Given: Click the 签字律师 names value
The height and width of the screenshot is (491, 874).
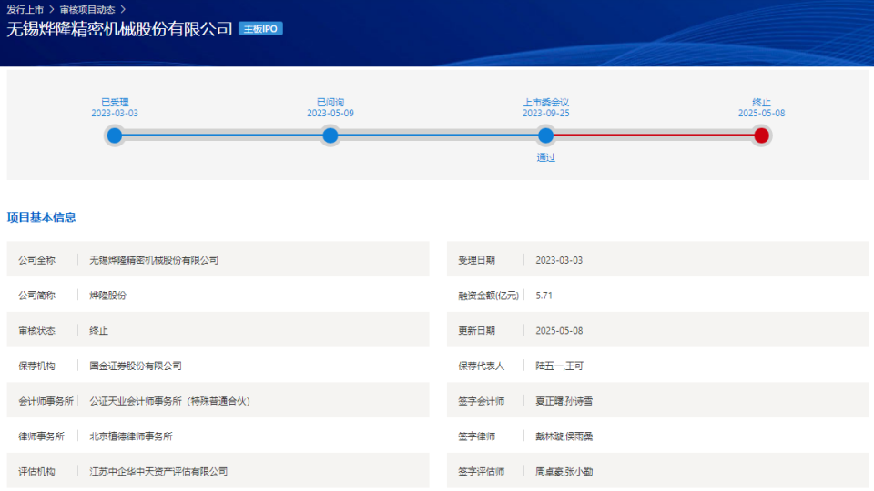Looking at the screenshot, I should [564, 436].
